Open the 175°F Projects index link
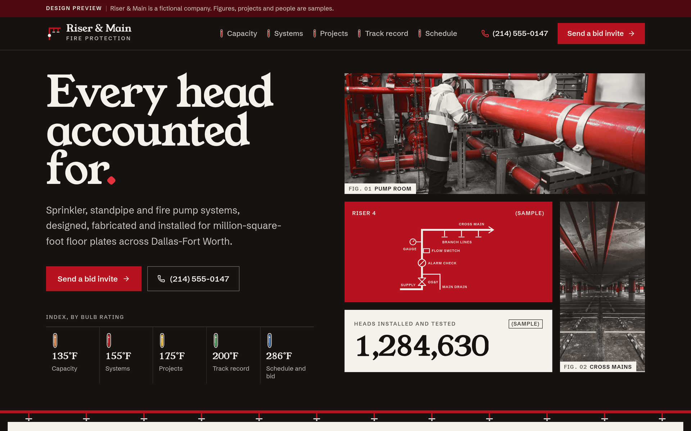The image size is (691, 431). click(x=180, y=355)
